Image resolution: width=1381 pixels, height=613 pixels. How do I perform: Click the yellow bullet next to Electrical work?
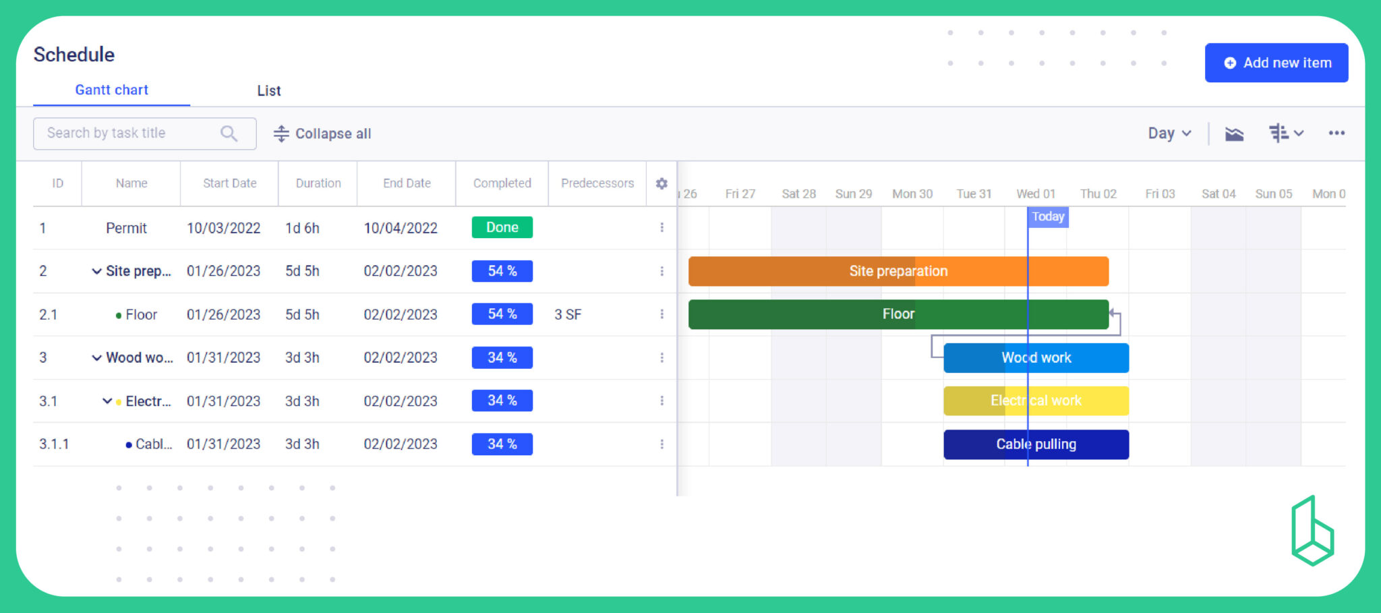[x=119, y=401]
